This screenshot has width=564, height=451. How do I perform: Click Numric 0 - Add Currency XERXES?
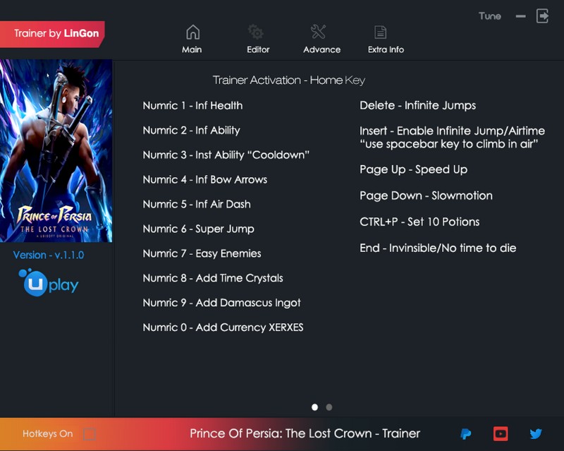(x=223, y=327)
